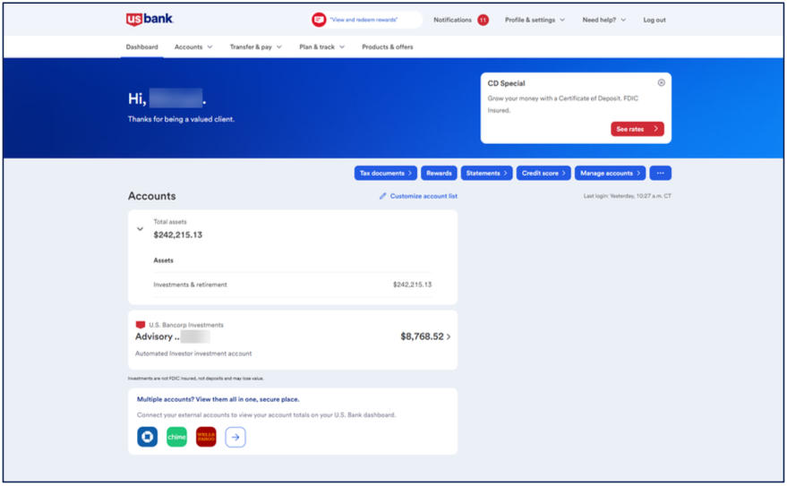This screenshot has height=486, width=787.
Task: Click the US Bank logo
Action: [150, 19]
